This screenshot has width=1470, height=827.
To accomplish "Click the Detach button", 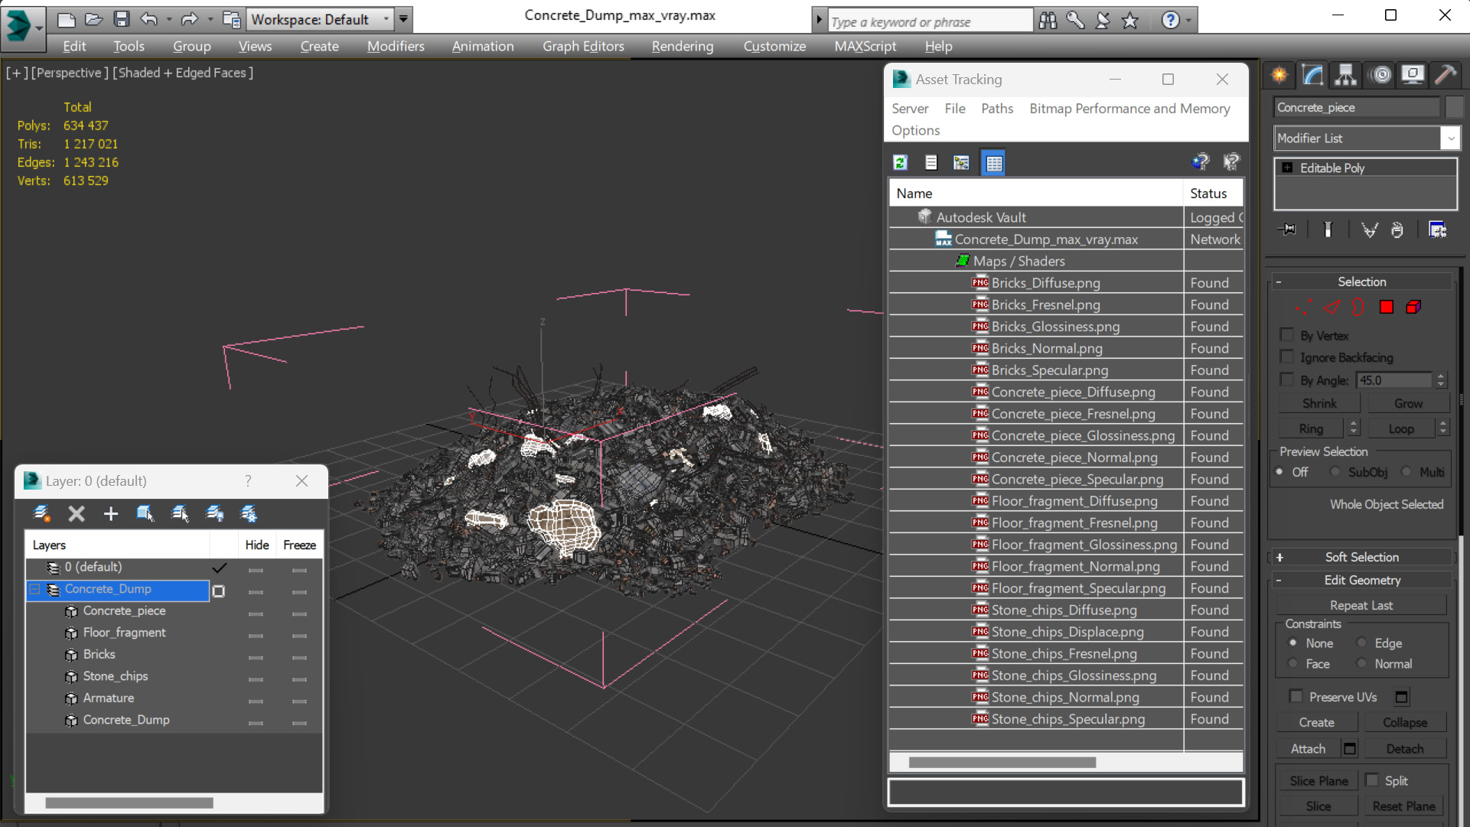I will point(1405,749).
